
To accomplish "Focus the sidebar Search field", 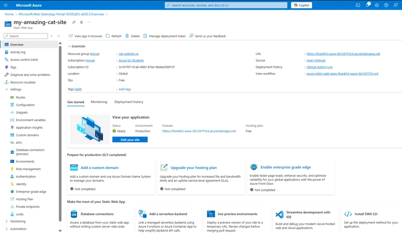I will 26,36.
